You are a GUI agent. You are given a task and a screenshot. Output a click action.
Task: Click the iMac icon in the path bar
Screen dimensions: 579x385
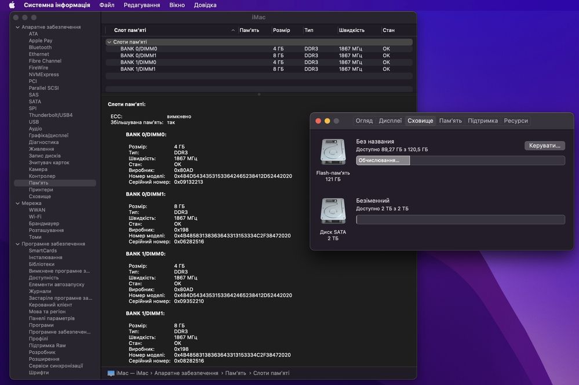111,373
